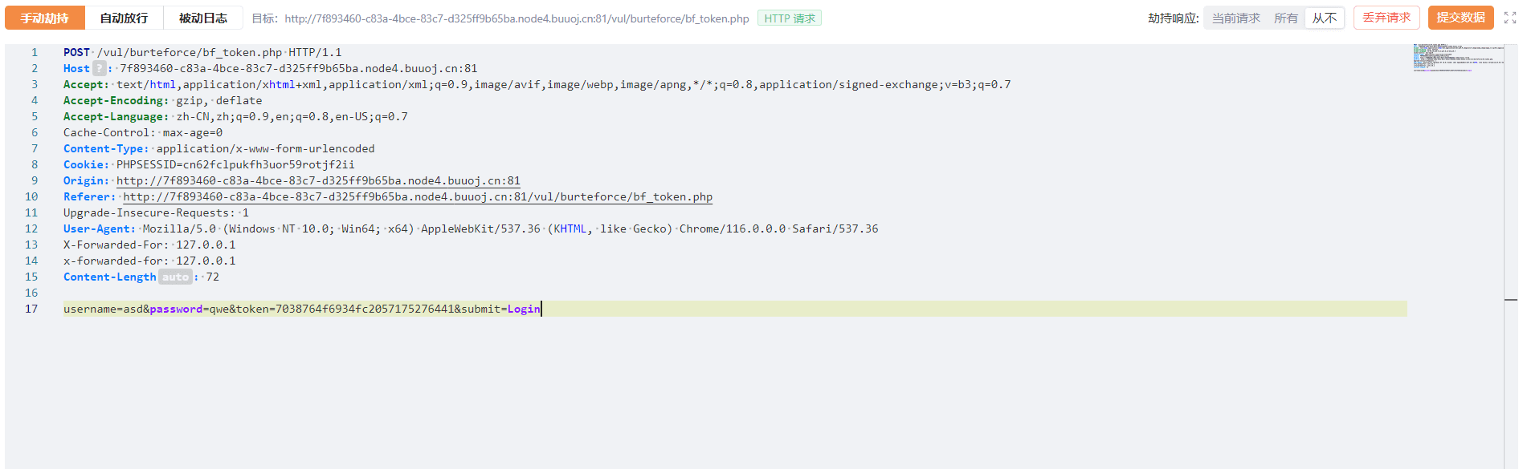
Task: Select 当前请求 for hijack response
Action: 1235,18
